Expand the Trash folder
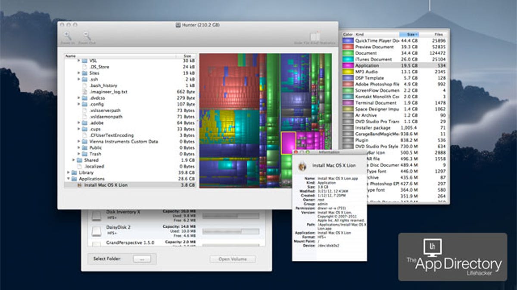Viewport: 517px width, 290px height. [x=79, y=154]
